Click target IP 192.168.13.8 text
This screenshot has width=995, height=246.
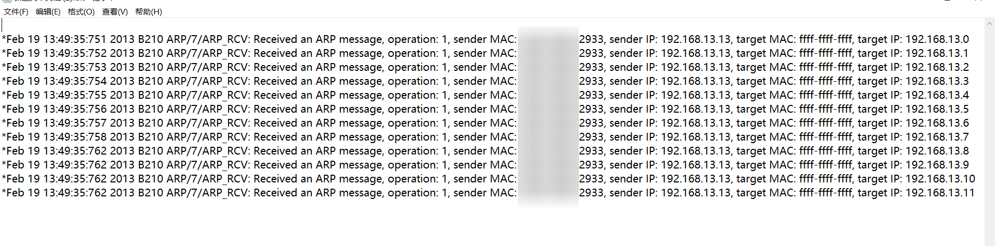tap(936, 151)
